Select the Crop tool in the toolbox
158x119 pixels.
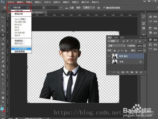(3, 35)
